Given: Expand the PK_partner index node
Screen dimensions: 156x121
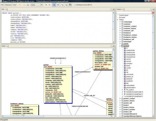Looking at the screenshot, I should click(122, 89).
